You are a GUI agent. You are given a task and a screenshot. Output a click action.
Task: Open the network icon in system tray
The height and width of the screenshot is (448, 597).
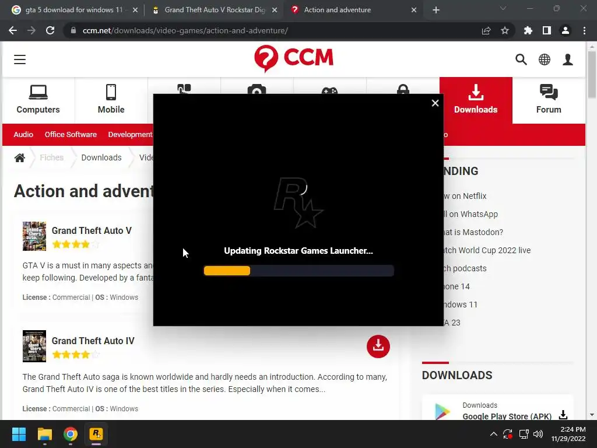(524, 434)
